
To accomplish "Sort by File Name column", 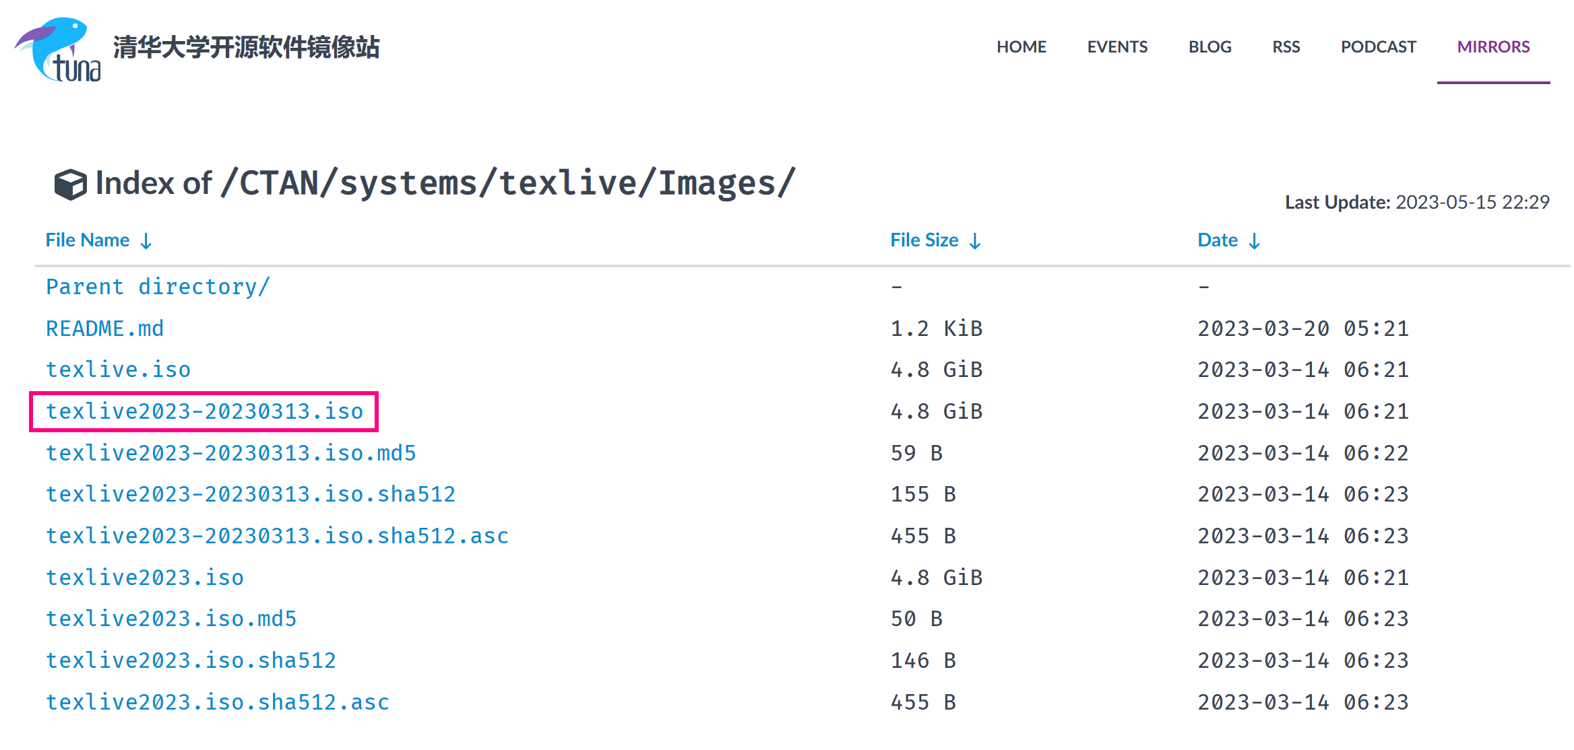I will 99,240.
